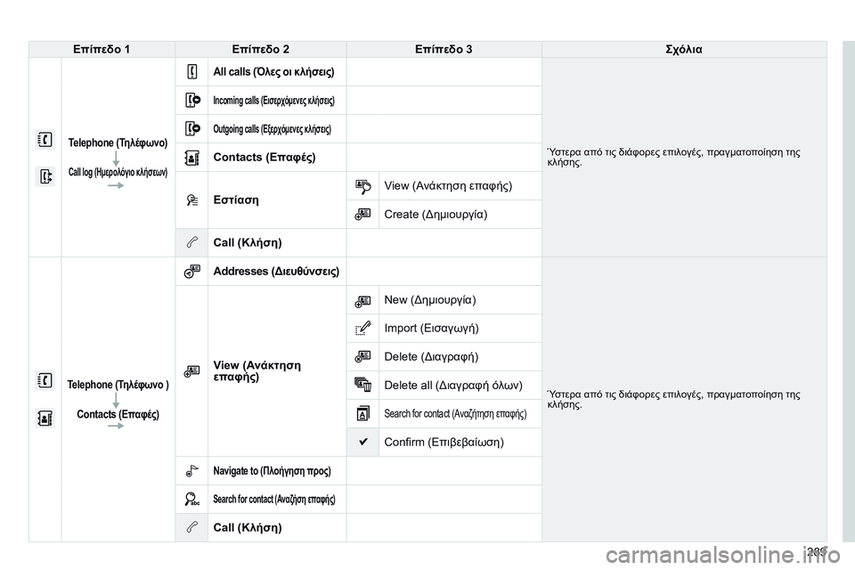
Task: Click the arrow below Call log (Ημερολόγιο κλήσεων)
Action: coord(116,186)
